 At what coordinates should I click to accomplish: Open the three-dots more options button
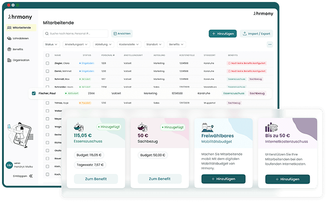coord(270,44)
